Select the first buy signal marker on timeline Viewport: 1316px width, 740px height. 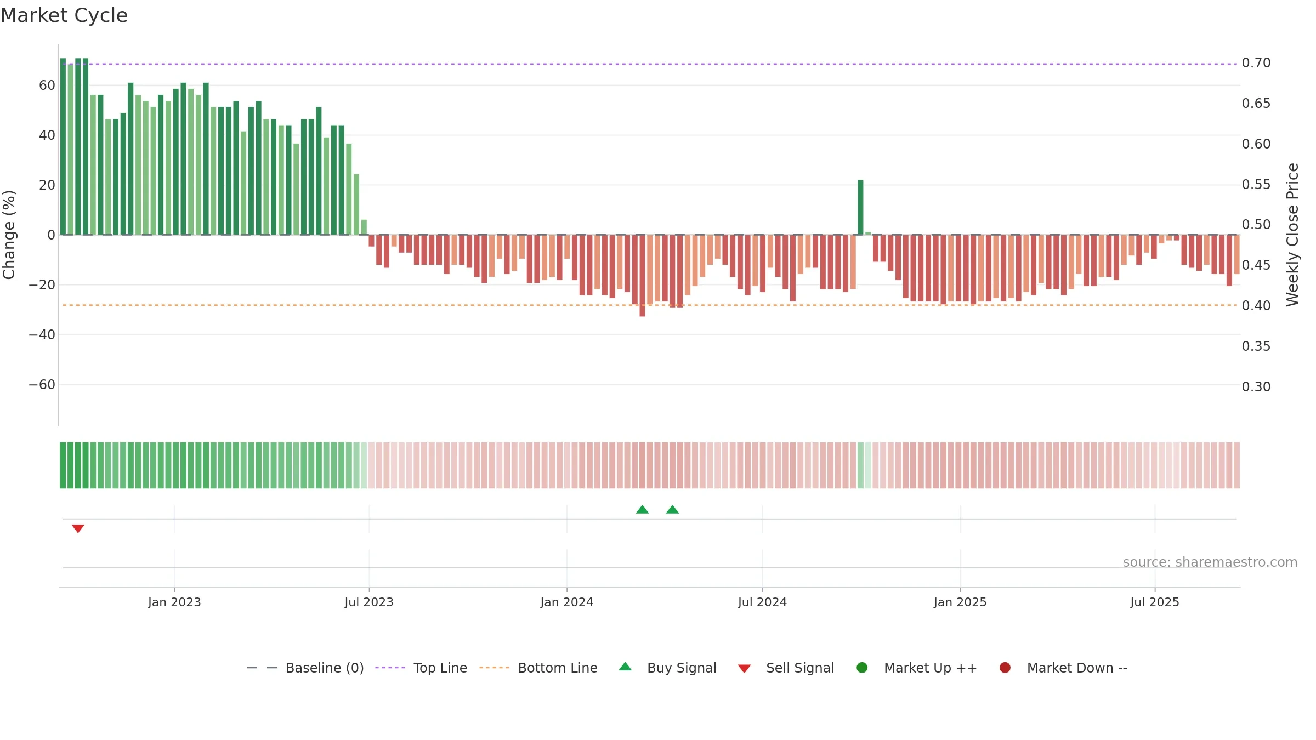(642, 510)
